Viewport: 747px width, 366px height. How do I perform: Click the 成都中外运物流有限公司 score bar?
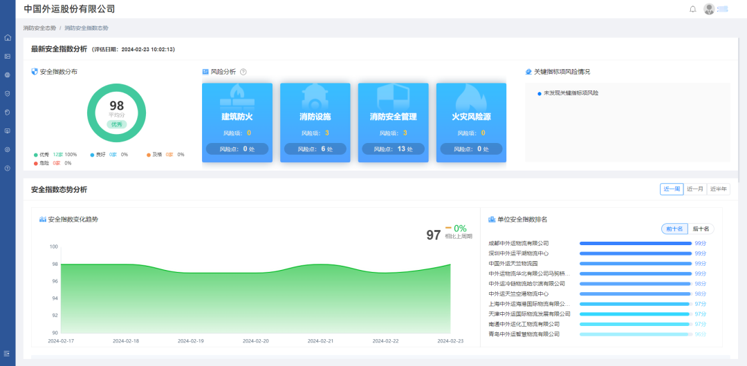635,243
